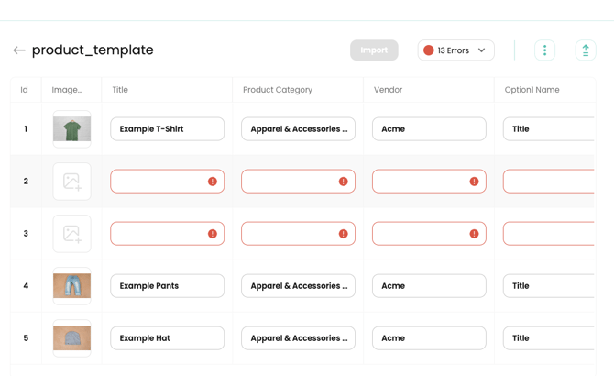
Task: Open row 5 Product Category dropdown
Action: (x=298, y=338)
